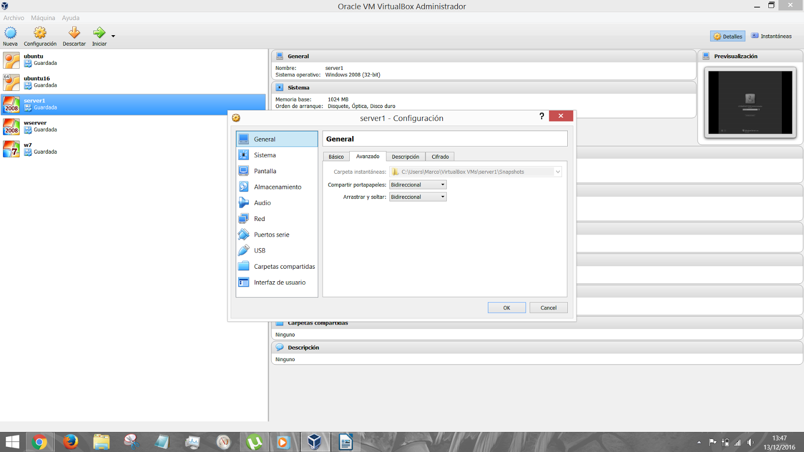Open the Sistema settings section icon
804x452 pixels.
tap(244, 155)
